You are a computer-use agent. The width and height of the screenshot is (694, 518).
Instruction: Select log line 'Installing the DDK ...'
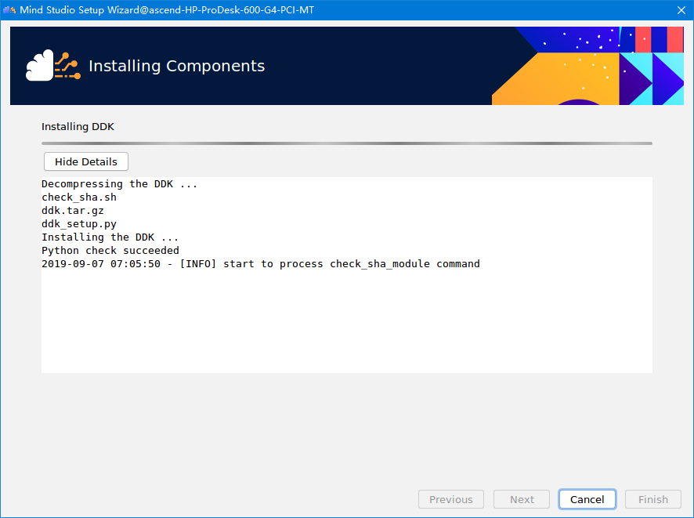110,237
